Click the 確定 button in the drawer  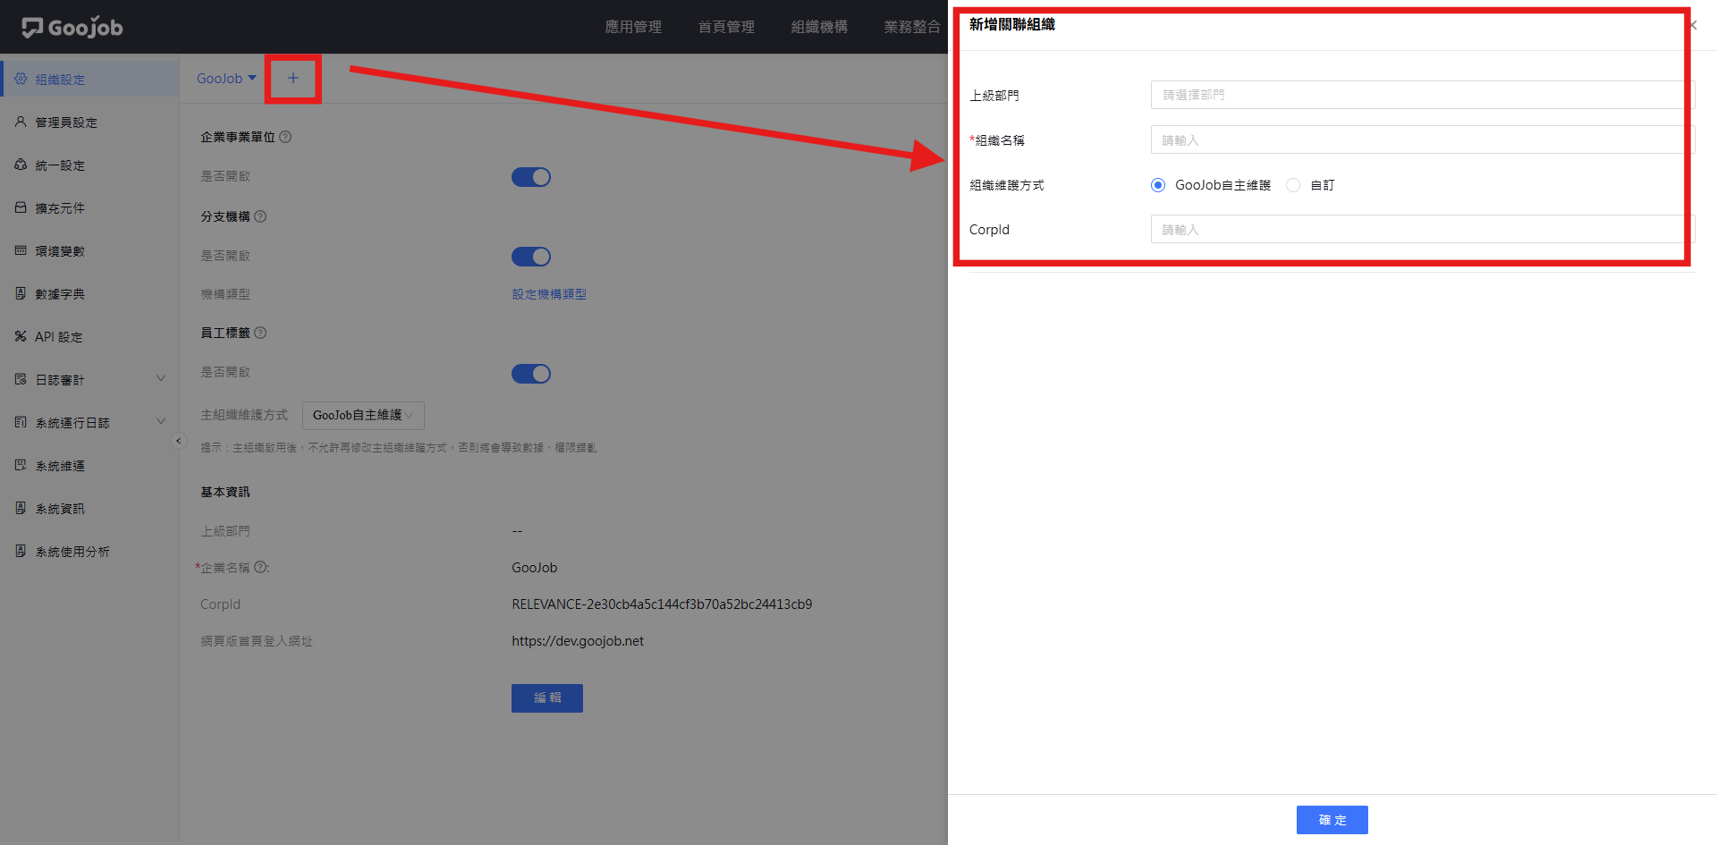point(1332,820)
